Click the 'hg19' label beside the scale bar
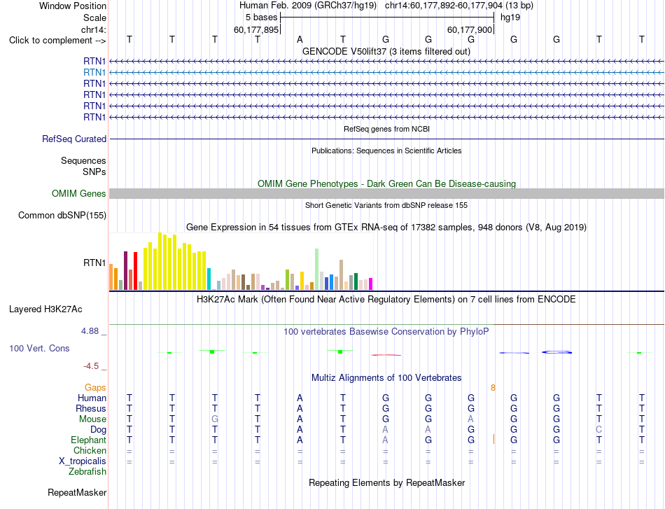665x509 pixels. (x=510, y=18)
